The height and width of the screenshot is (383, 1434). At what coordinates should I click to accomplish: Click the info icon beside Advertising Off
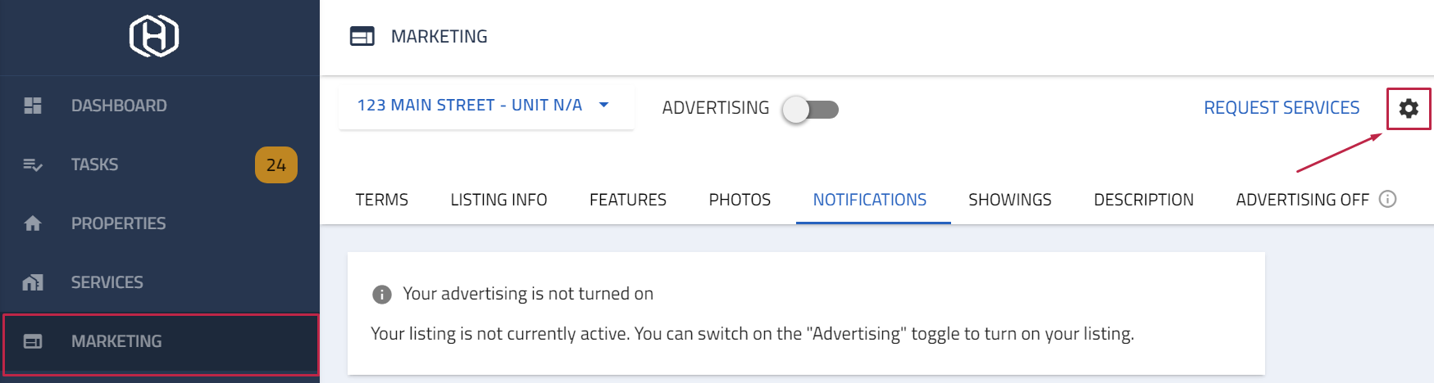tap(1387, 199)
